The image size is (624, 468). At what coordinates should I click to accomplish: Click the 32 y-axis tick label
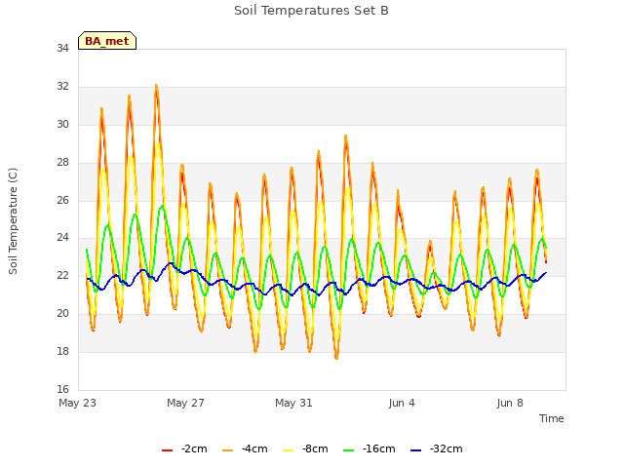coord(62,86)
